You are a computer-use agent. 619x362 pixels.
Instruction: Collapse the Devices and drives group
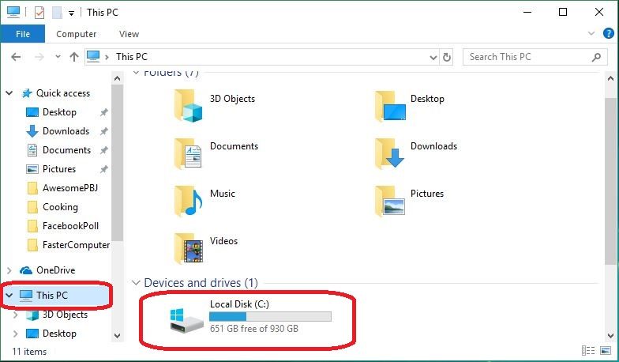tap(136, 283)
